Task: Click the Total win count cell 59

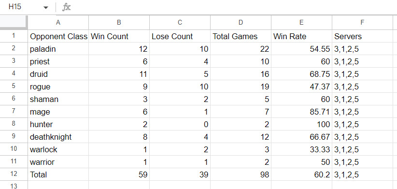Action: point(119,174)
